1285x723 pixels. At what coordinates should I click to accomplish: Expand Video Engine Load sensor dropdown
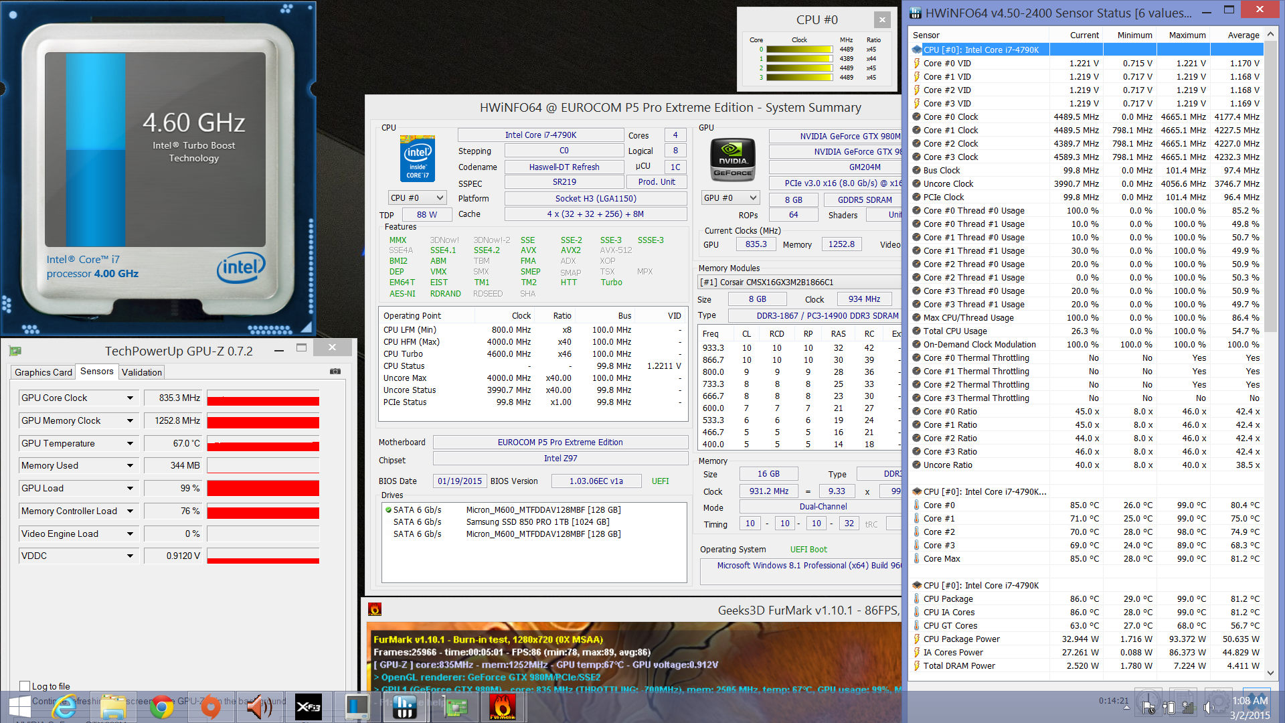tap(130, 534)
